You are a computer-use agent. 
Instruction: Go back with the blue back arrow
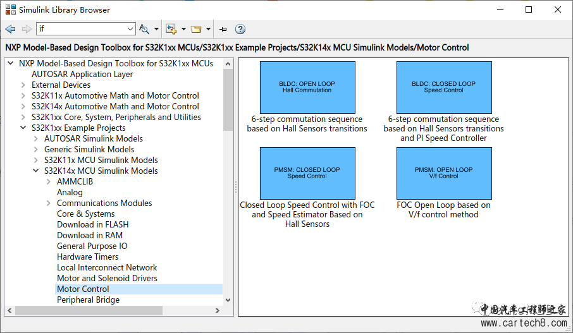click(11, 29)
